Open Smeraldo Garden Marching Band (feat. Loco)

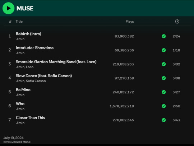pos(56,62)
